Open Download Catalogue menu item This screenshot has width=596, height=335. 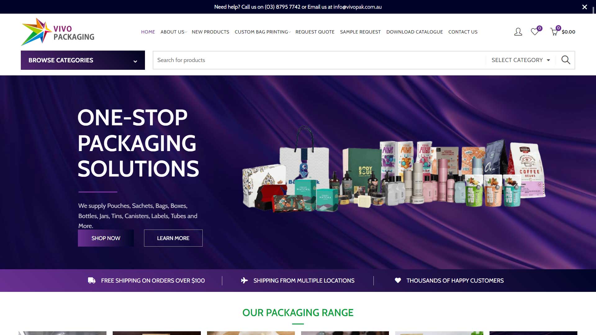[x=414, y=32]
